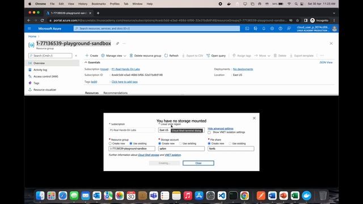Open Visual Studio Code from the Dock
The image size is (363, 204).
tap(222, 195)
